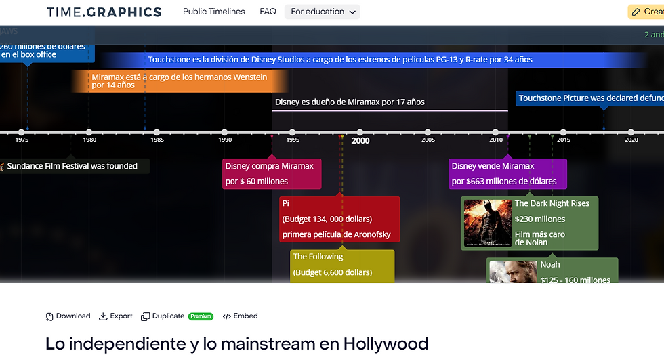Click the 2010 axis marker
The image size is (664, 359).
point(495,133)
